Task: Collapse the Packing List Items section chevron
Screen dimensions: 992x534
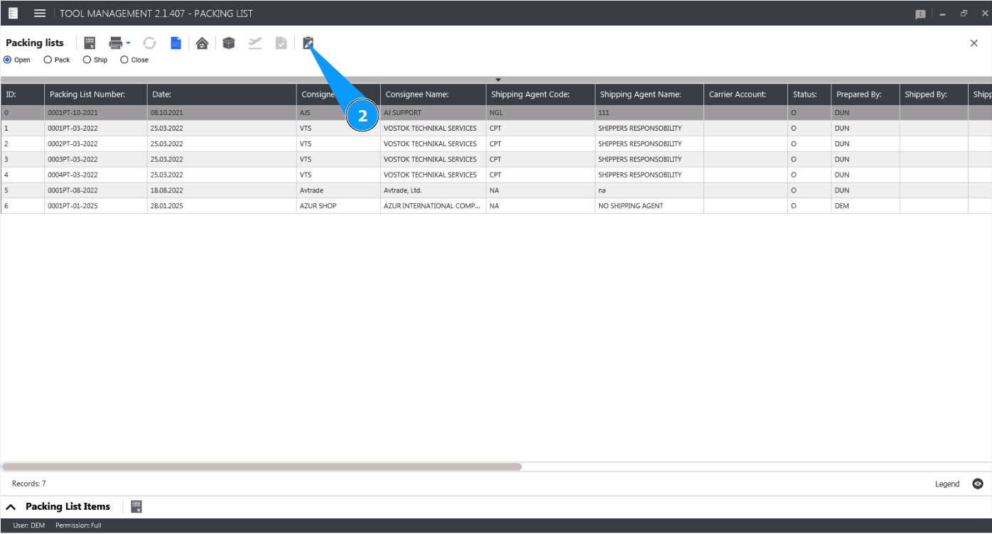Action: (11, 507)
